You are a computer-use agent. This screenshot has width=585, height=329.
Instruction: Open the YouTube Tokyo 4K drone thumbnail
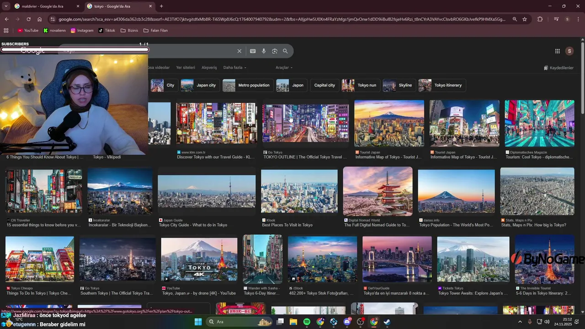(x=199, y=259)
